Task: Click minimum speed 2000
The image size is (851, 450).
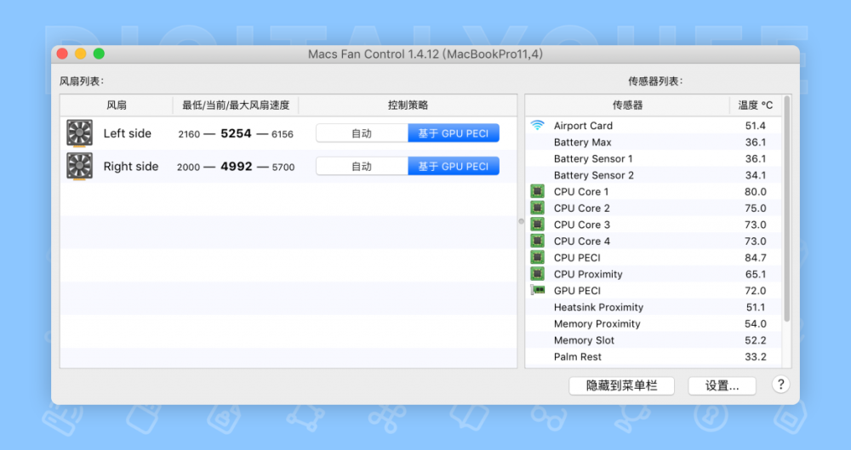Action: (188, 168)
